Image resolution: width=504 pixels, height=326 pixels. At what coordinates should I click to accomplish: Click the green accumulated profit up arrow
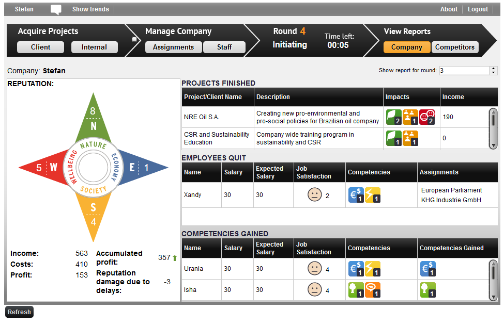point(175,257)
